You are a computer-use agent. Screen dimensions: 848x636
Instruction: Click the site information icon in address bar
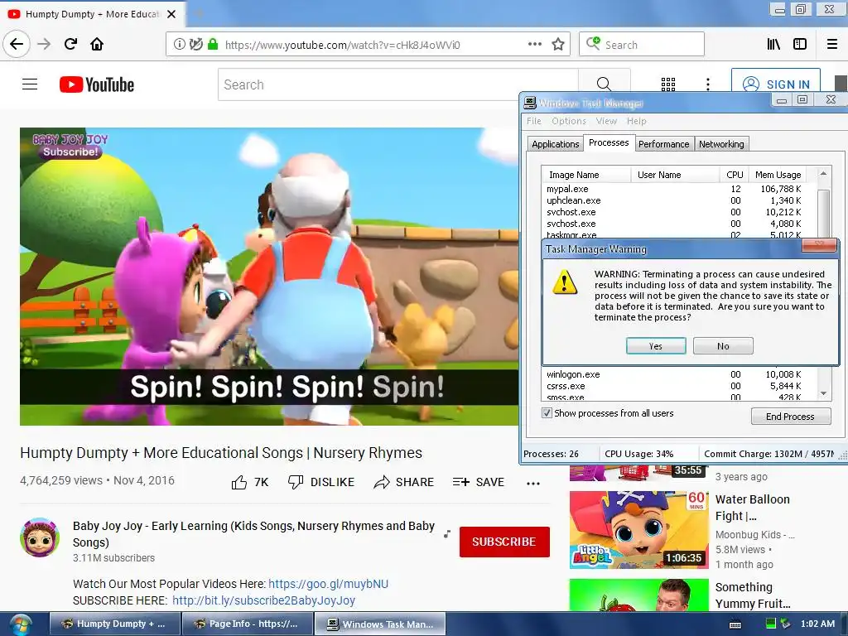tap(179, 45)
